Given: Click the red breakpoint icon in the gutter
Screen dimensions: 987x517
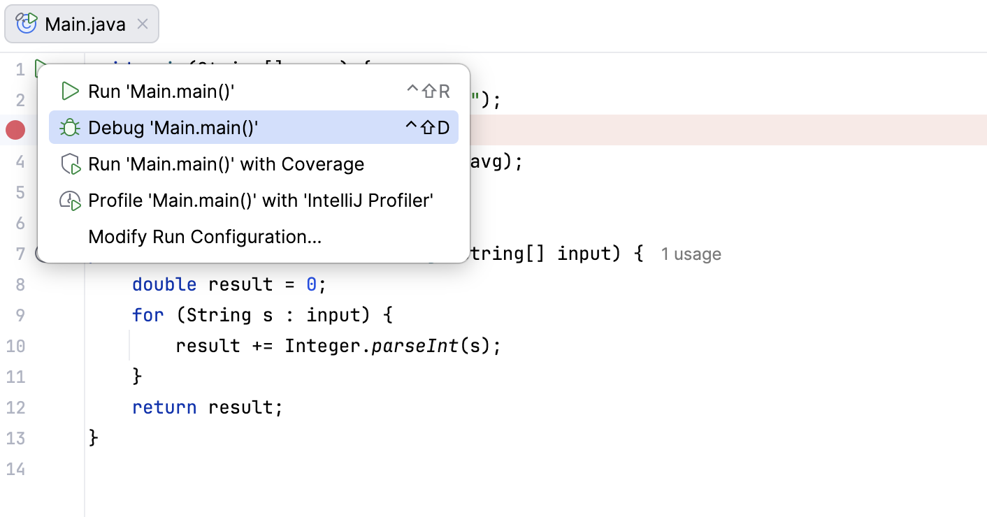Looking at the screenshot, I should [15, 130].
